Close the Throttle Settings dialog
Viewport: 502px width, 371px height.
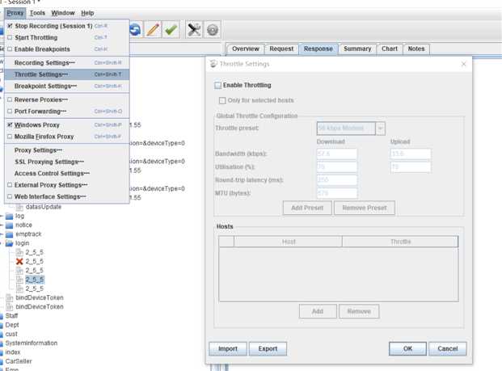pyautogui.click(x=463, y=64)
